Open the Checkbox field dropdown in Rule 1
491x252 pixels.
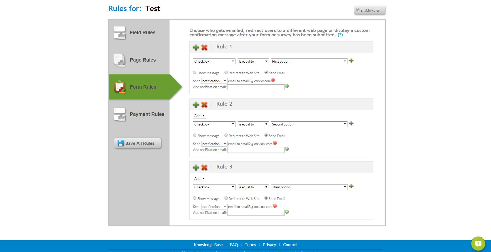(x=214, y=61)
